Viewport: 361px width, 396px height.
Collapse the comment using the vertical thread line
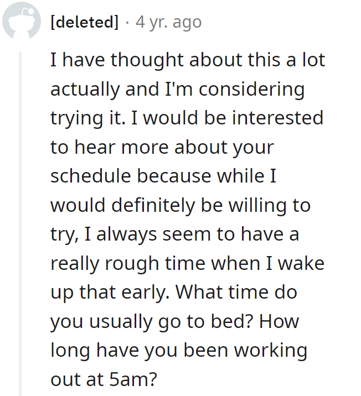click(x=20, y=223)
